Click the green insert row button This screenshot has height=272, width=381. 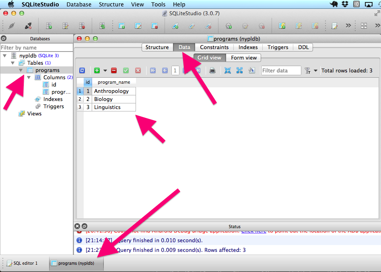[97, 70]
